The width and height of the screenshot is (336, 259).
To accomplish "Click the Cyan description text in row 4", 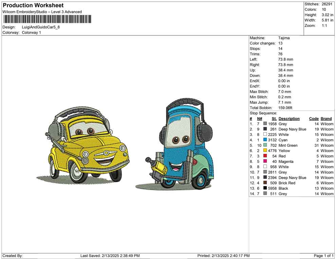I will (x=283, y=140).
